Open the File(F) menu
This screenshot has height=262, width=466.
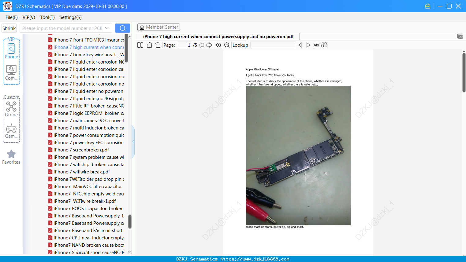pos(12,17)
